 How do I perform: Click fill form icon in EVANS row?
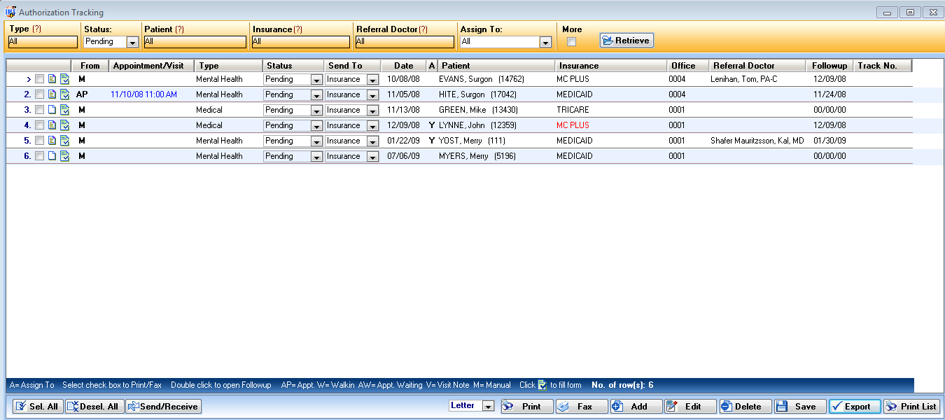[64, 79]
